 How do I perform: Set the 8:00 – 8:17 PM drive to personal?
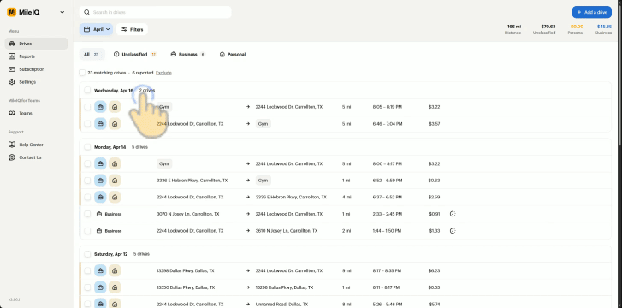click(115, 163)
